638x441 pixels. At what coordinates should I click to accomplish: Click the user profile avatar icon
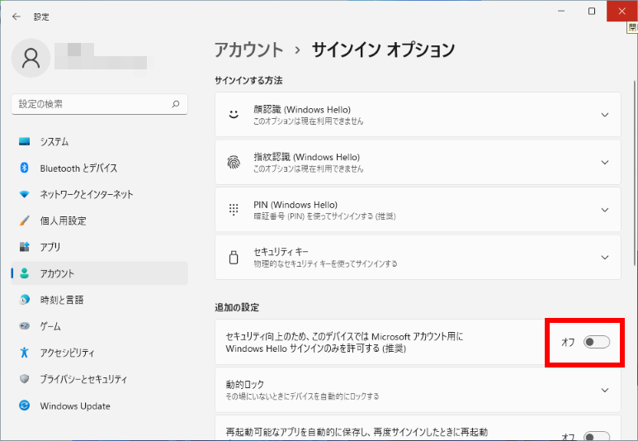31,58
